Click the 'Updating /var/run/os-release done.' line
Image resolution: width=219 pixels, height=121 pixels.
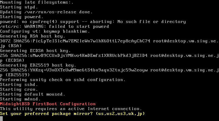[x=46, y=12]
